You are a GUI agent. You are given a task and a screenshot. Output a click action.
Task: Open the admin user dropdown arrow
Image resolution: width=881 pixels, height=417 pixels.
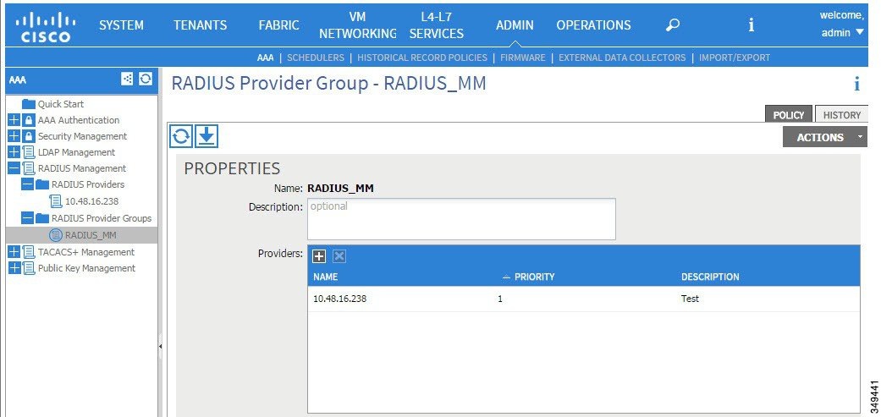(860, 32)
